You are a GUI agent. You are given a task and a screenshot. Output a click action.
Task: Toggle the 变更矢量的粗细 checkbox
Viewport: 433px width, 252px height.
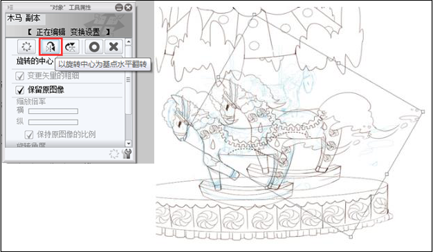tap(20, 76)
